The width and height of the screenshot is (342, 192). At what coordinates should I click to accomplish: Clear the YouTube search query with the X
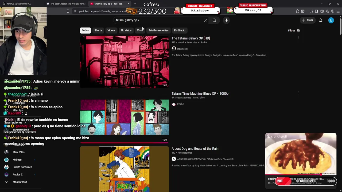(206, 20)
